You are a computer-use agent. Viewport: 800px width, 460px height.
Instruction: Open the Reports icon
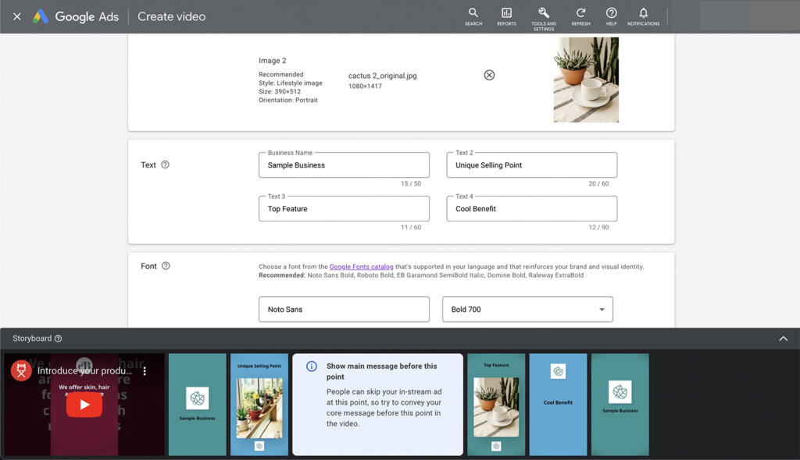[x=506, y=16]
